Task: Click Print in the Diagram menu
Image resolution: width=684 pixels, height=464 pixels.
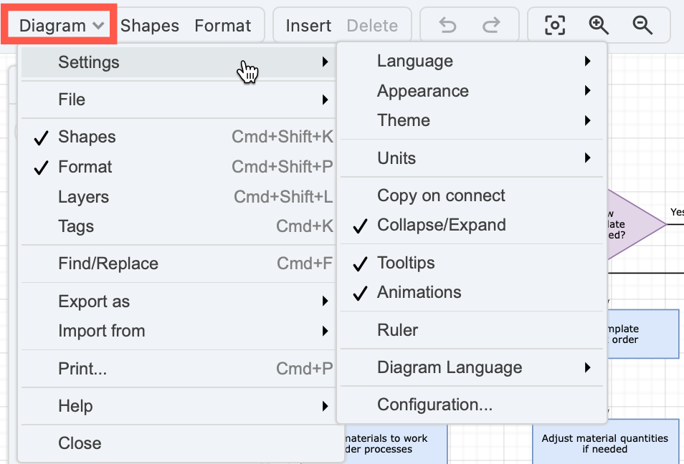Action: 80,368
